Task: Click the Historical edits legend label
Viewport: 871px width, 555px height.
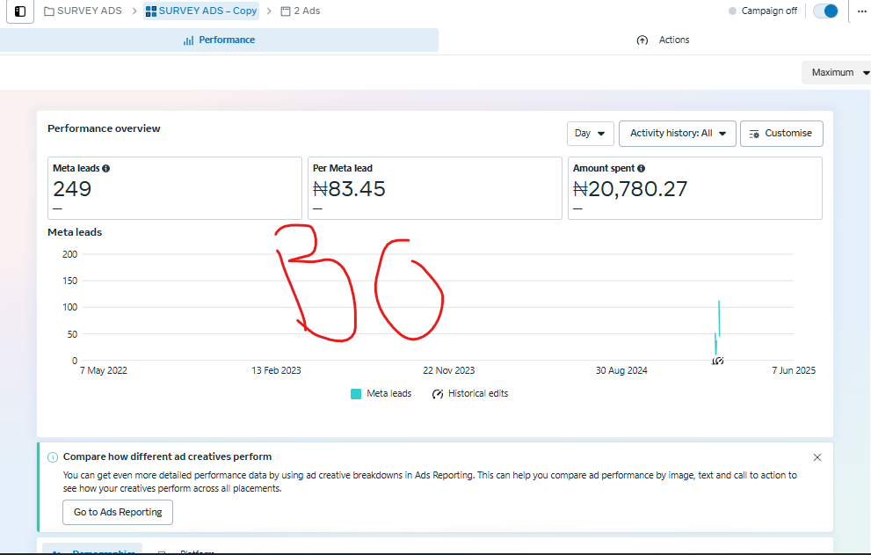Action: pyautogui.click(x=478, y=394)
